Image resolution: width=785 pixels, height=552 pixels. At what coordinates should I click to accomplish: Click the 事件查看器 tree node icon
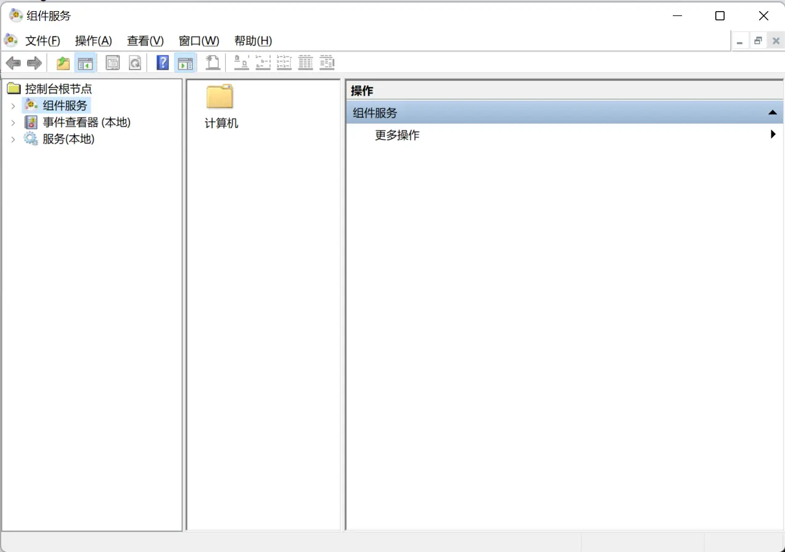tap(31, 122)
